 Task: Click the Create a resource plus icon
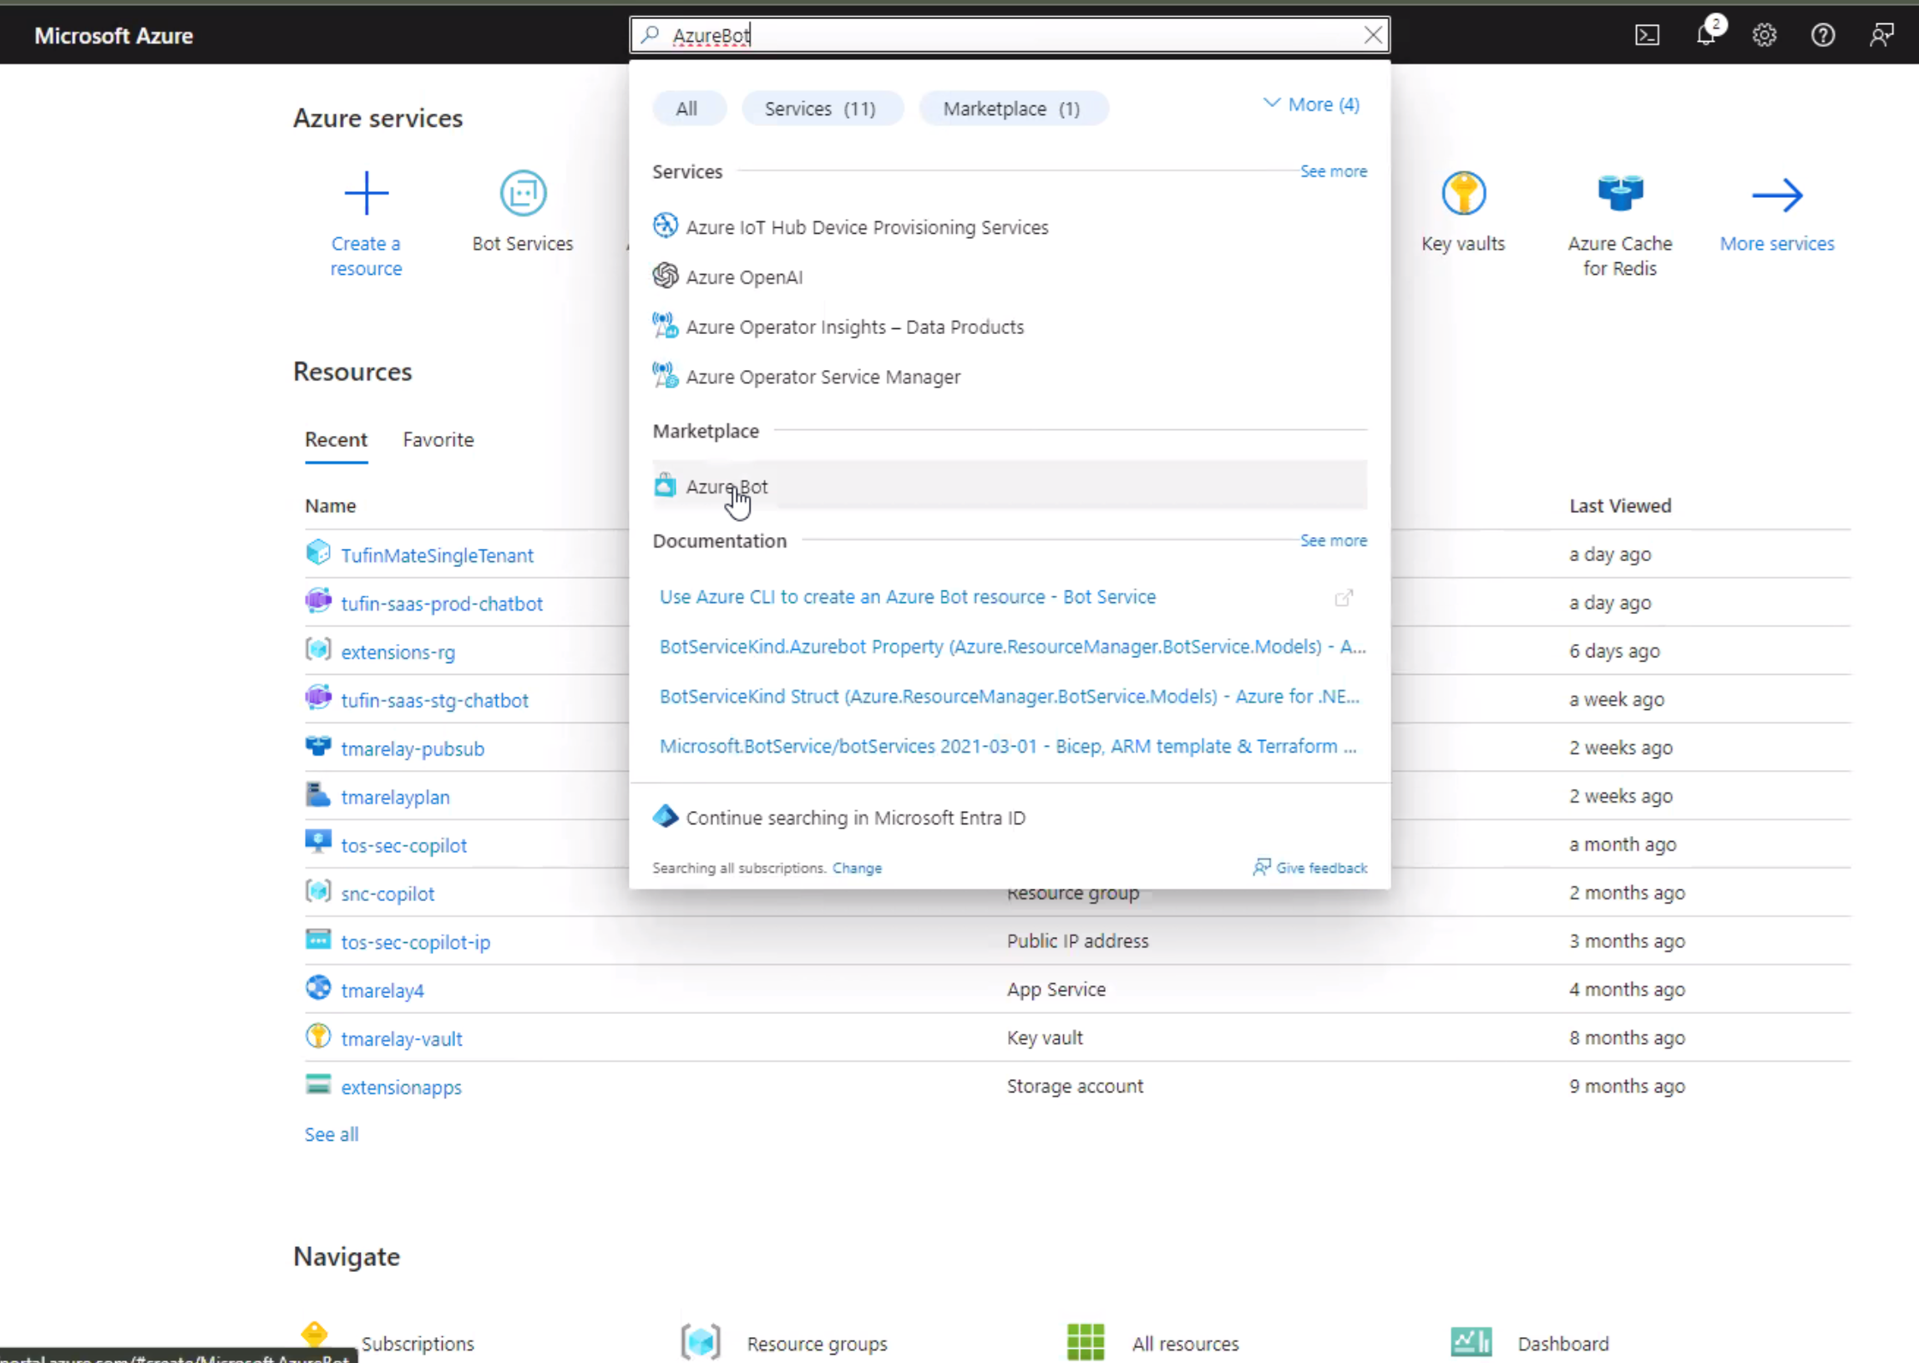[366, 194]
